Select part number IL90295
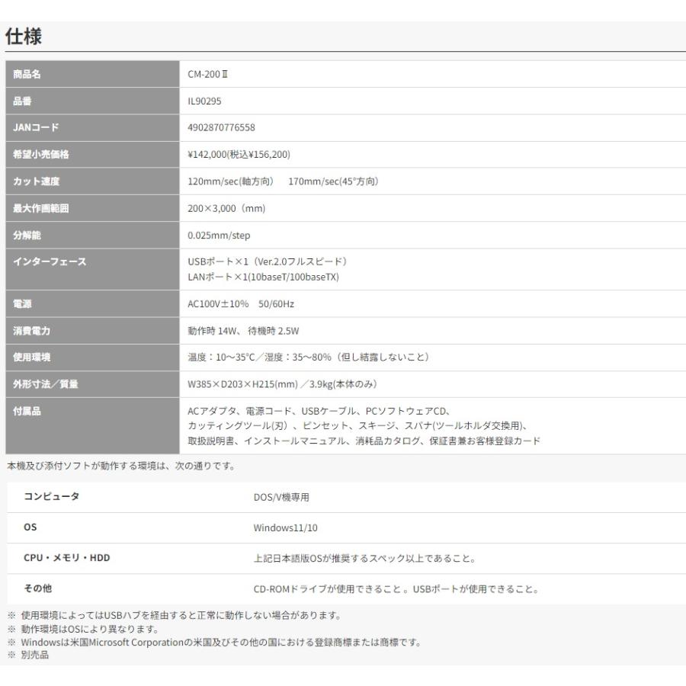The width and height of the screenshot is (686, 686). tap(204, 101)
